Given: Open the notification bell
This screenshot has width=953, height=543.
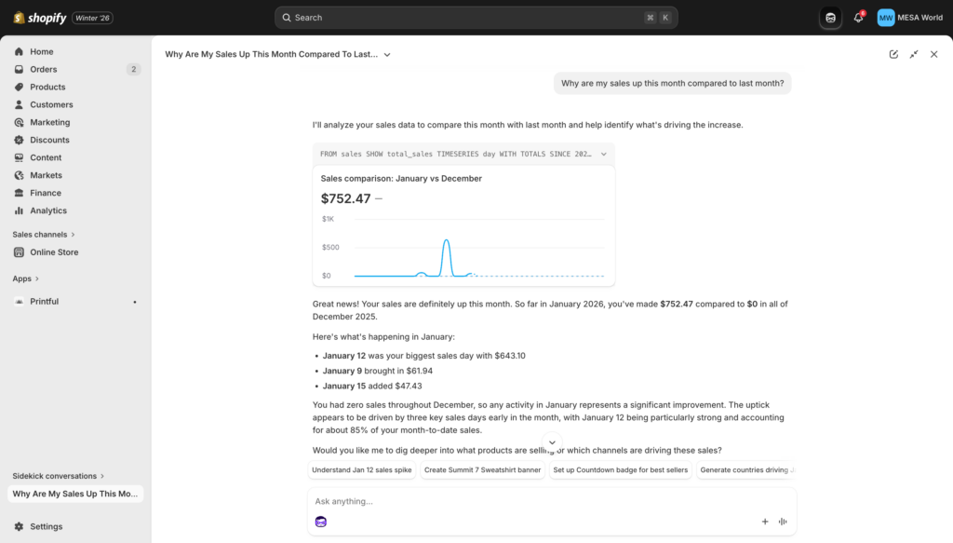Looking at the screenshot, I should tap(857, 17).
